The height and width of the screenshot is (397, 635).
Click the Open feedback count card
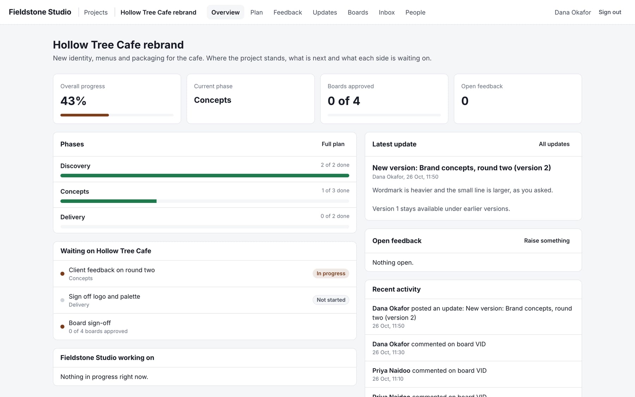point(518,99)
